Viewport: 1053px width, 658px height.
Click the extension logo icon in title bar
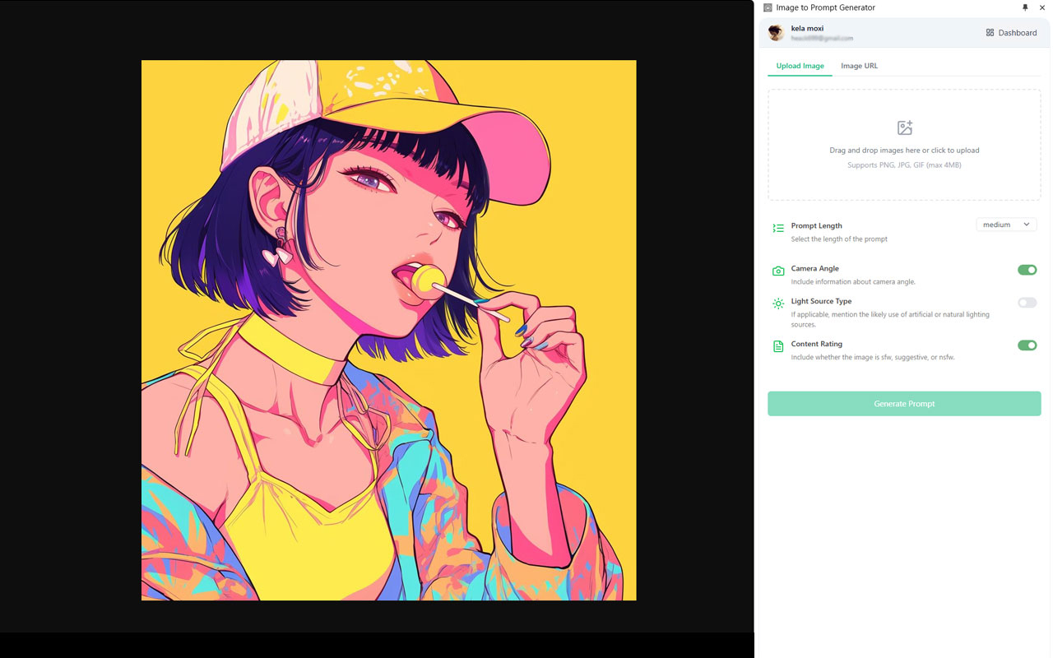(x=768, y=7)
